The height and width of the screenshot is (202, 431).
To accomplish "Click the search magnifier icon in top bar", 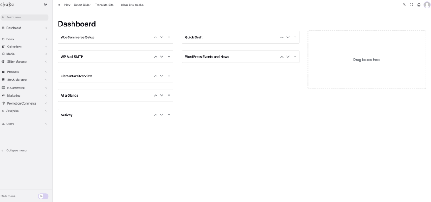I will click(404, 5).
